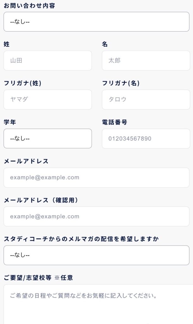This screenshot has height=324, width=193.
Task: Focus the メールアドレス email field
Action: pyautogui.click(x=96, y=178)
